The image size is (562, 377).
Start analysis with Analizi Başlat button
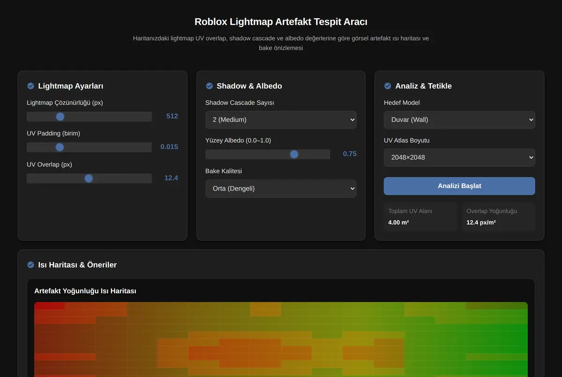coord(459,186)
